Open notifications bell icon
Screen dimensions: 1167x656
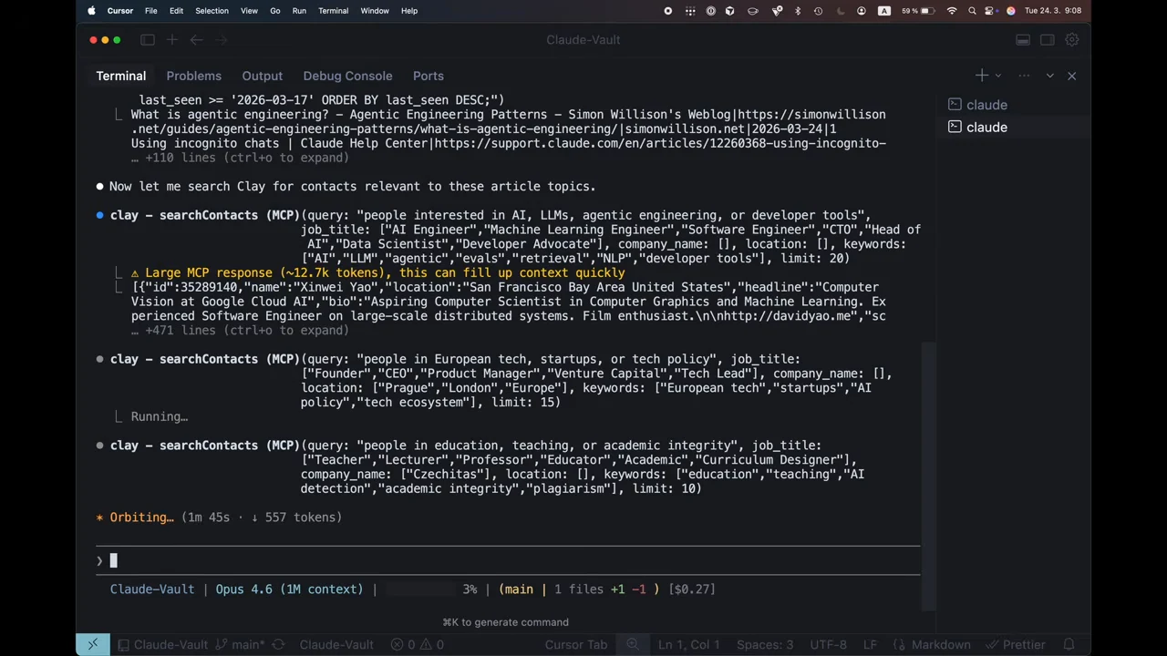[1069, 644]
